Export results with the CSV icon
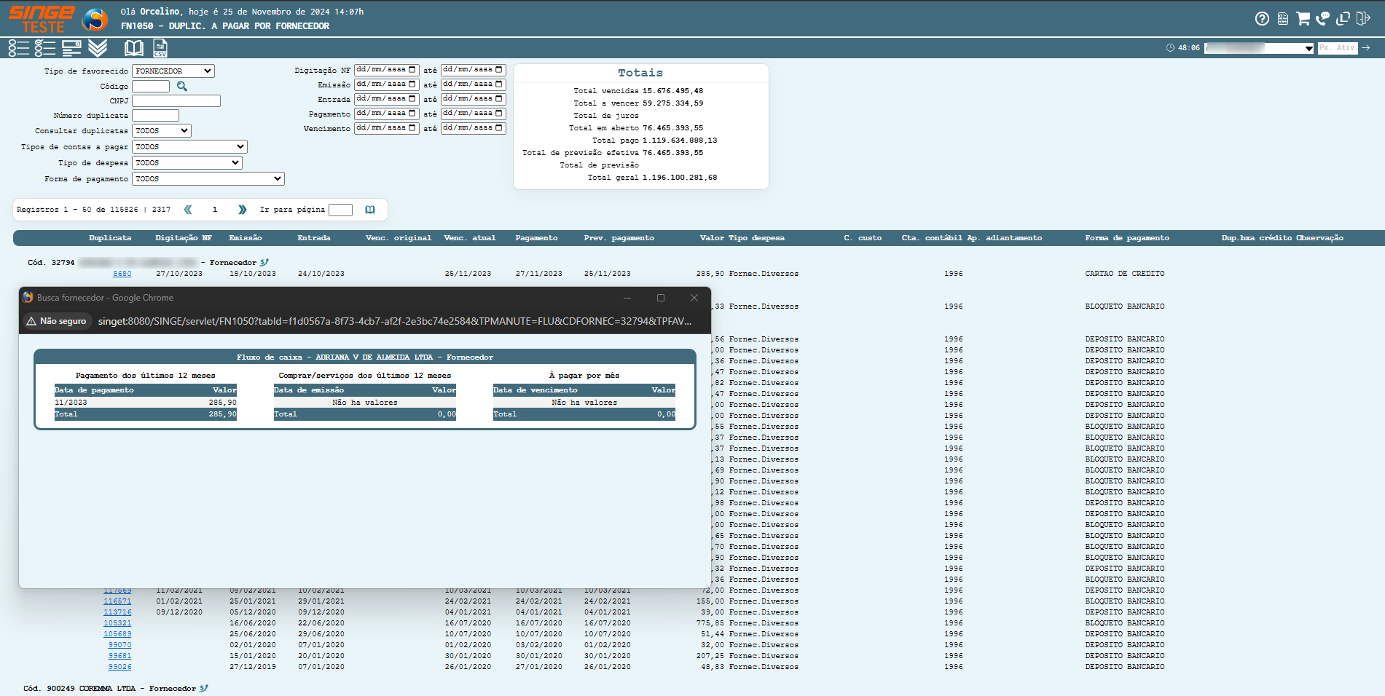The image size is (1385, 696). click(160, 49)
